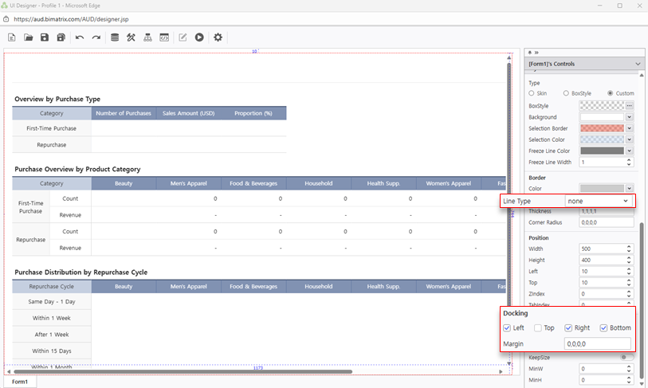Click the BoxStyle ellipsis browse button

coord(629,106)
